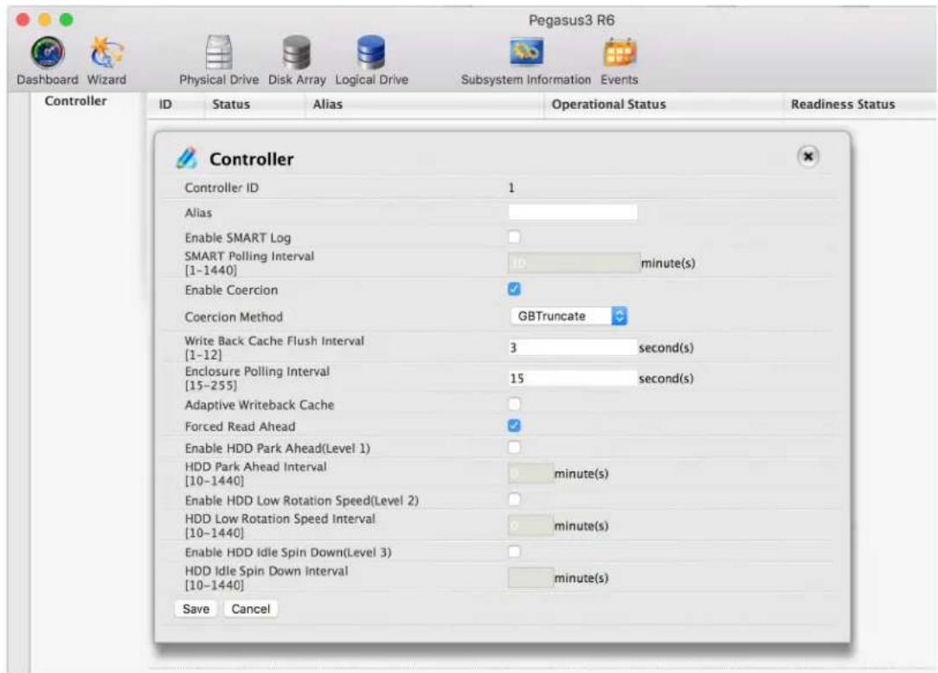Click the green zoom window button
Screen dimensions: 938x673
67,20
